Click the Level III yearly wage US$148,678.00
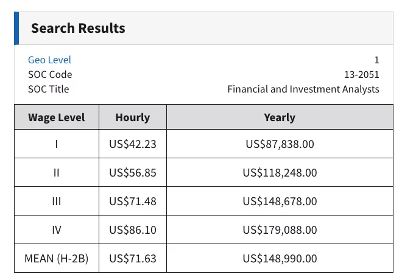Screen dimensions: 402x277 coord(280,202)
